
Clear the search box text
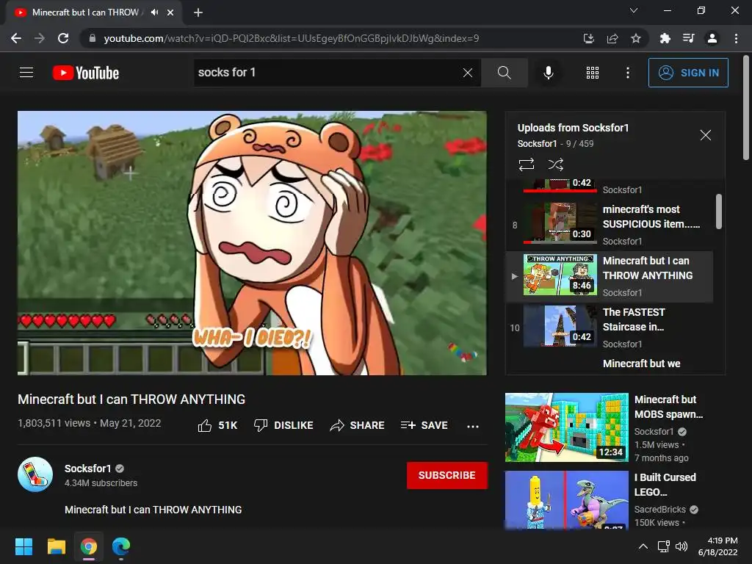point(468,73)
